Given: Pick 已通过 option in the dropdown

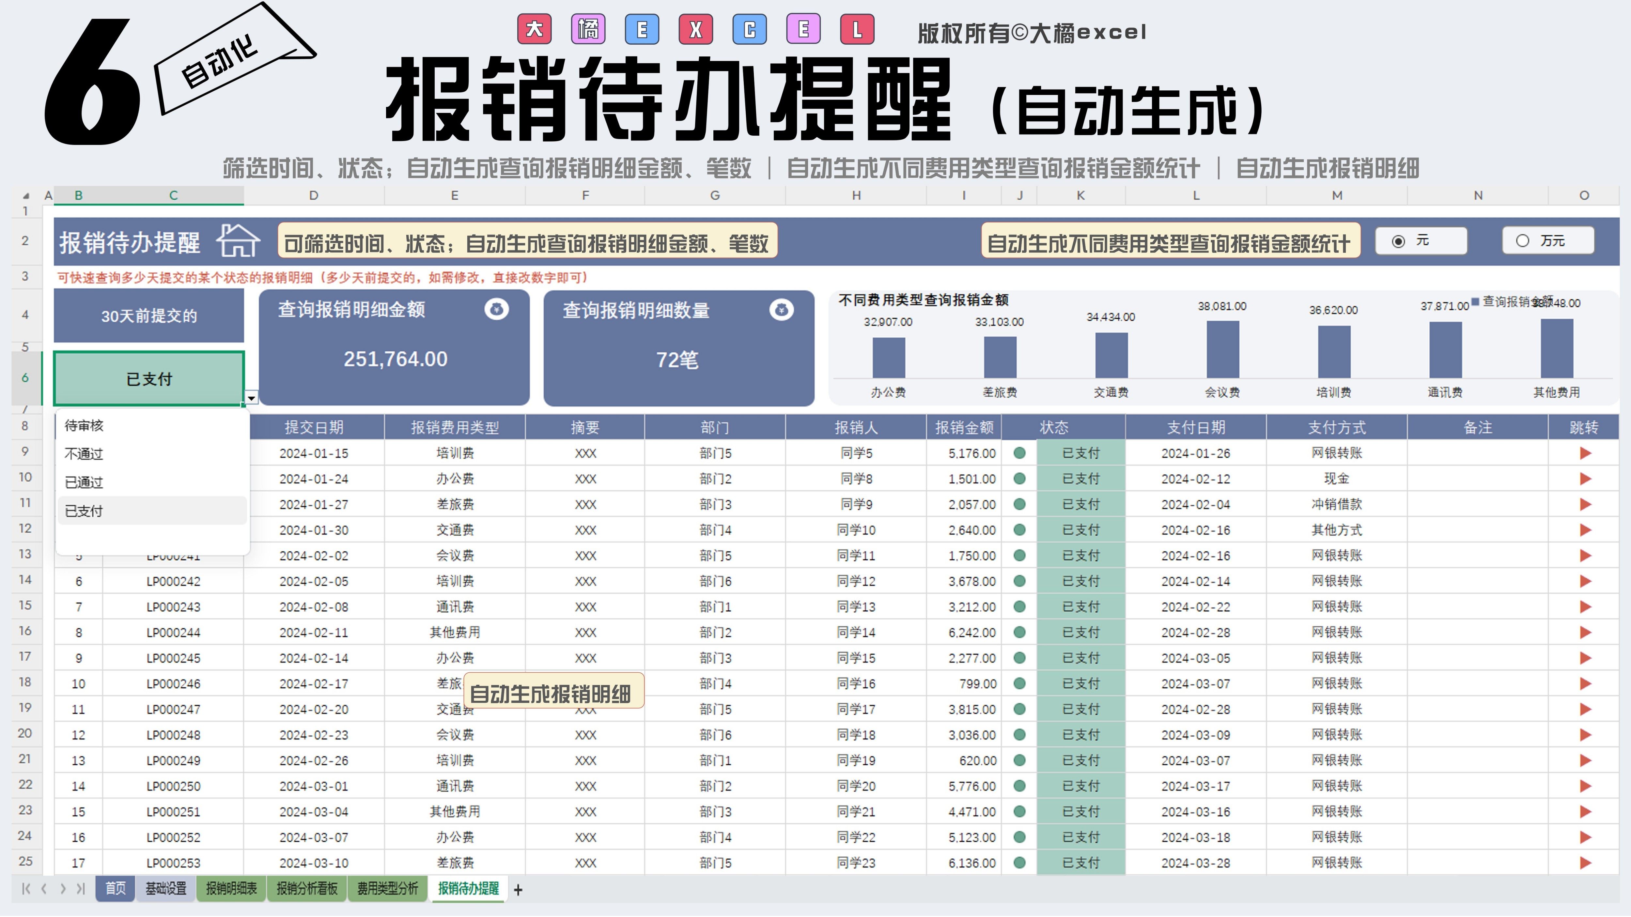Looking at the screenshot, I should pos(84,483).
